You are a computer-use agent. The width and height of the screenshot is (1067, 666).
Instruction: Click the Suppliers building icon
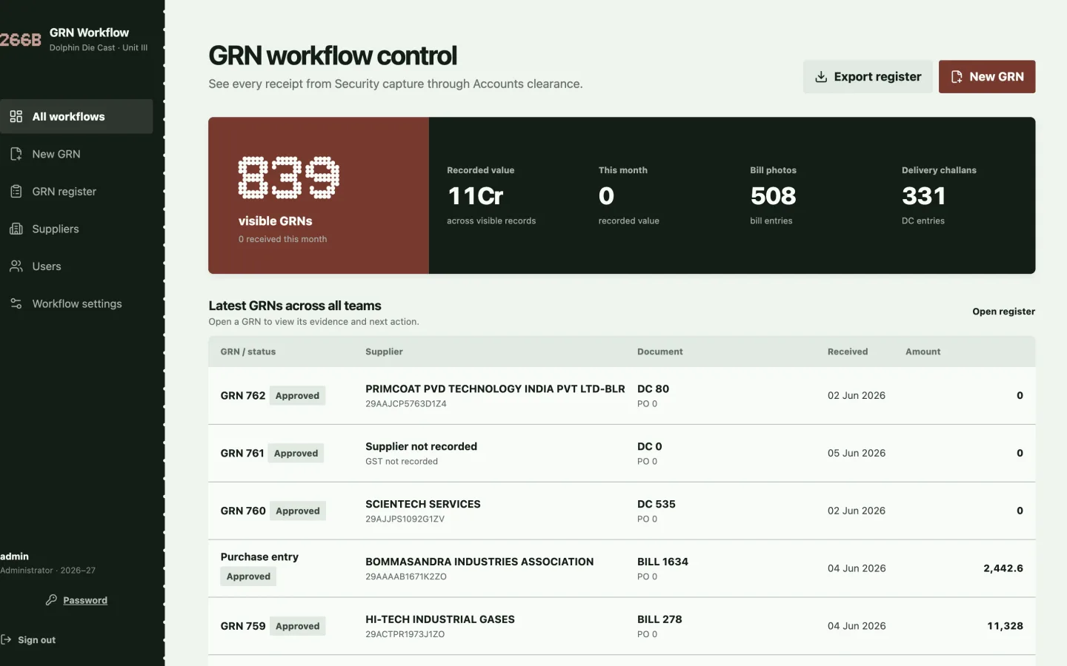(16, 229)
